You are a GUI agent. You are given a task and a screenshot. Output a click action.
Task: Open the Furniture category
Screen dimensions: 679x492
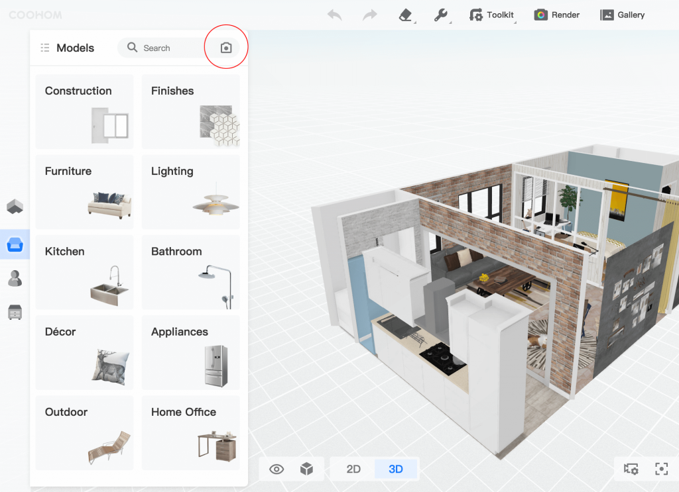click(84, 192)
